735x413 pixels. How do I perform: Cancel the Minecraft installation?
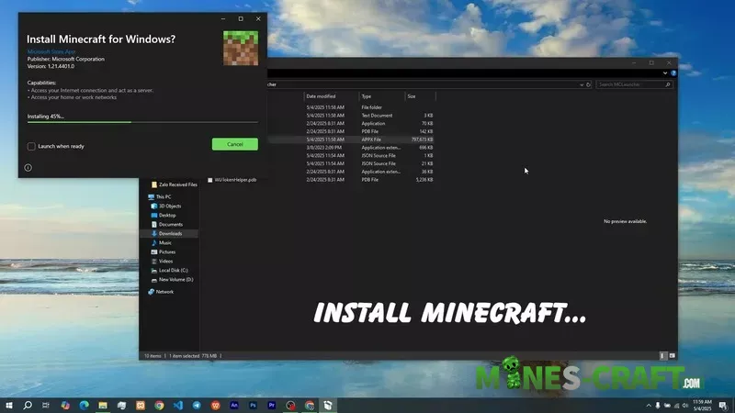(234, 144)
